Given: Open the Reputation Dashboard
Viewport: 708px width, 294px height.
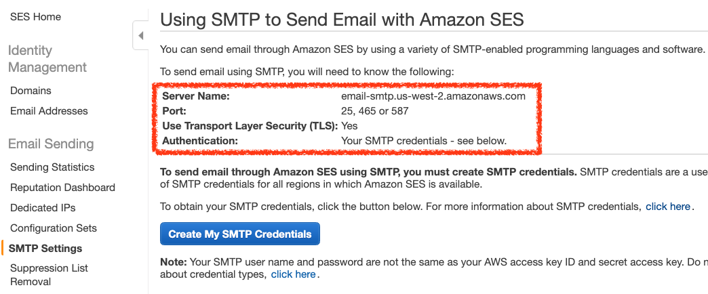Looking at the screenshot, I should pos(62,188).
